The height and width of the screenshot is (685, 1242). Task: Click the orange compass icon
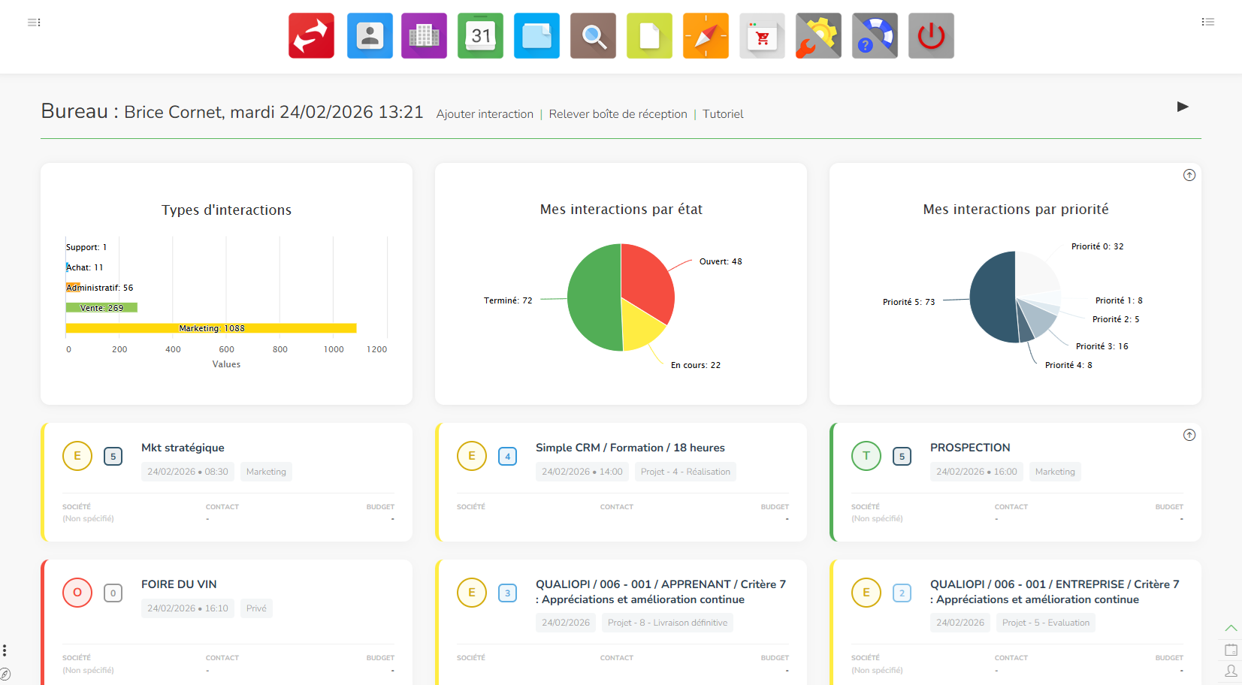pyautogui.click(x=706, y=36)
